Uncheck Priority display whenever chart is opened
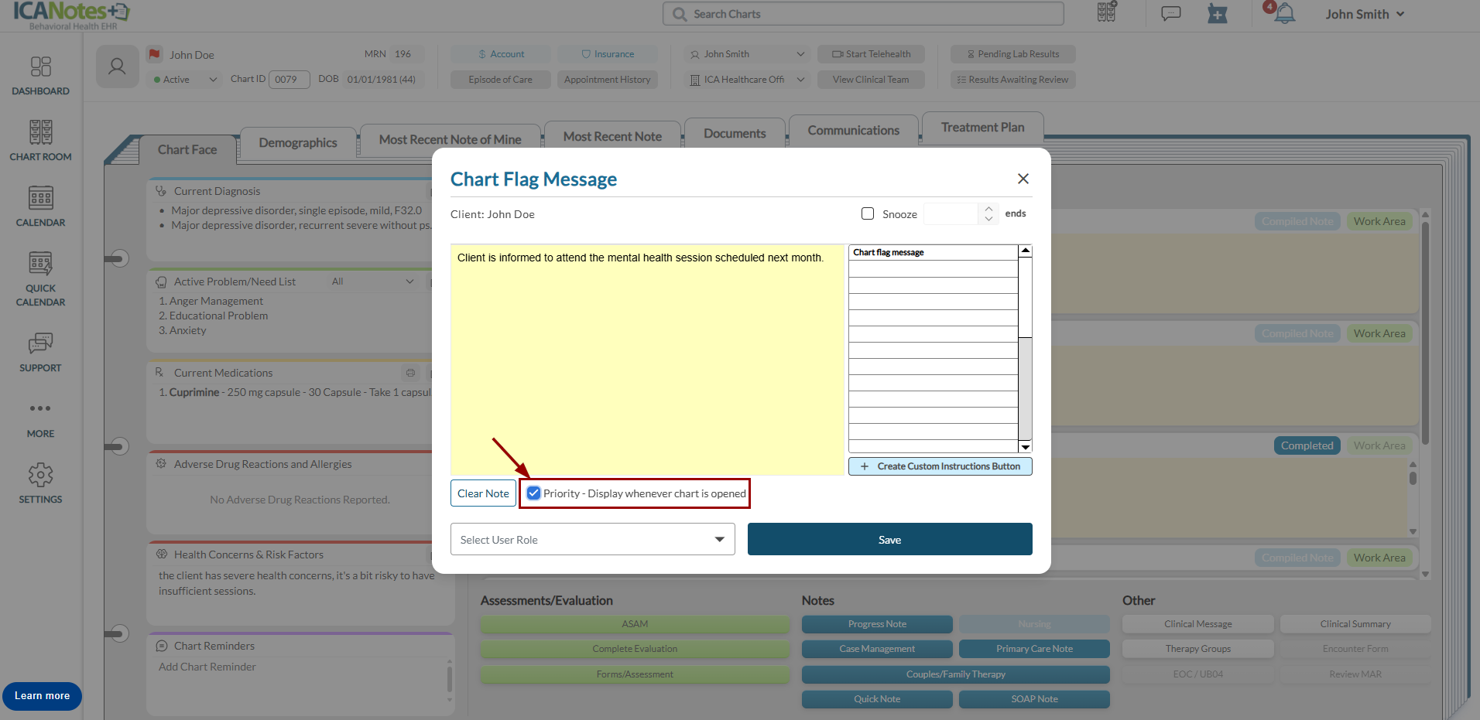This screenshot has height=720, width=1480. click(x=533, y=493)
